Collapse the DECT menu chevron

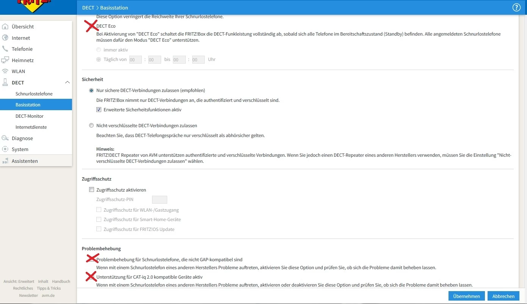(x=67, y=83)
